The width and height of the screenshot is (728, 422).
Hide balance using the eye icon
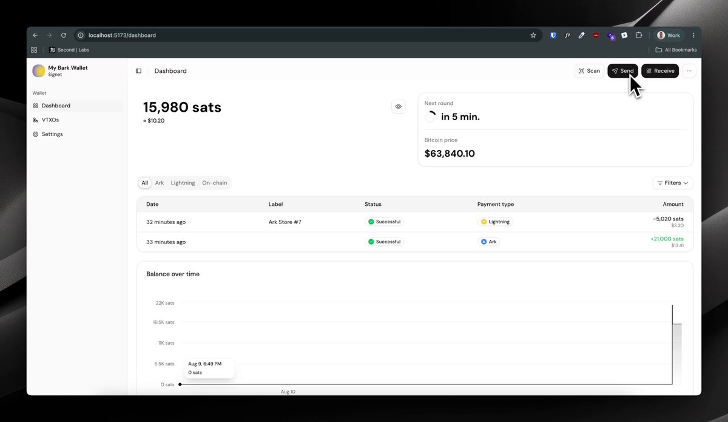(399, 106)
